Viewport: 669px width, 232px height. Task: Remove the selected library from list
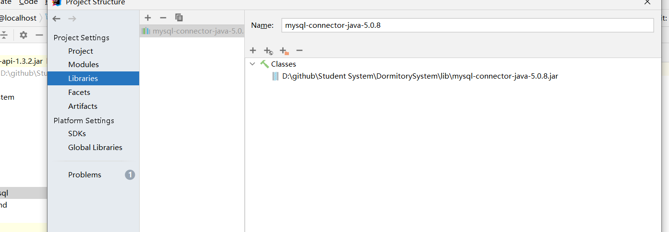coord(163,18)
